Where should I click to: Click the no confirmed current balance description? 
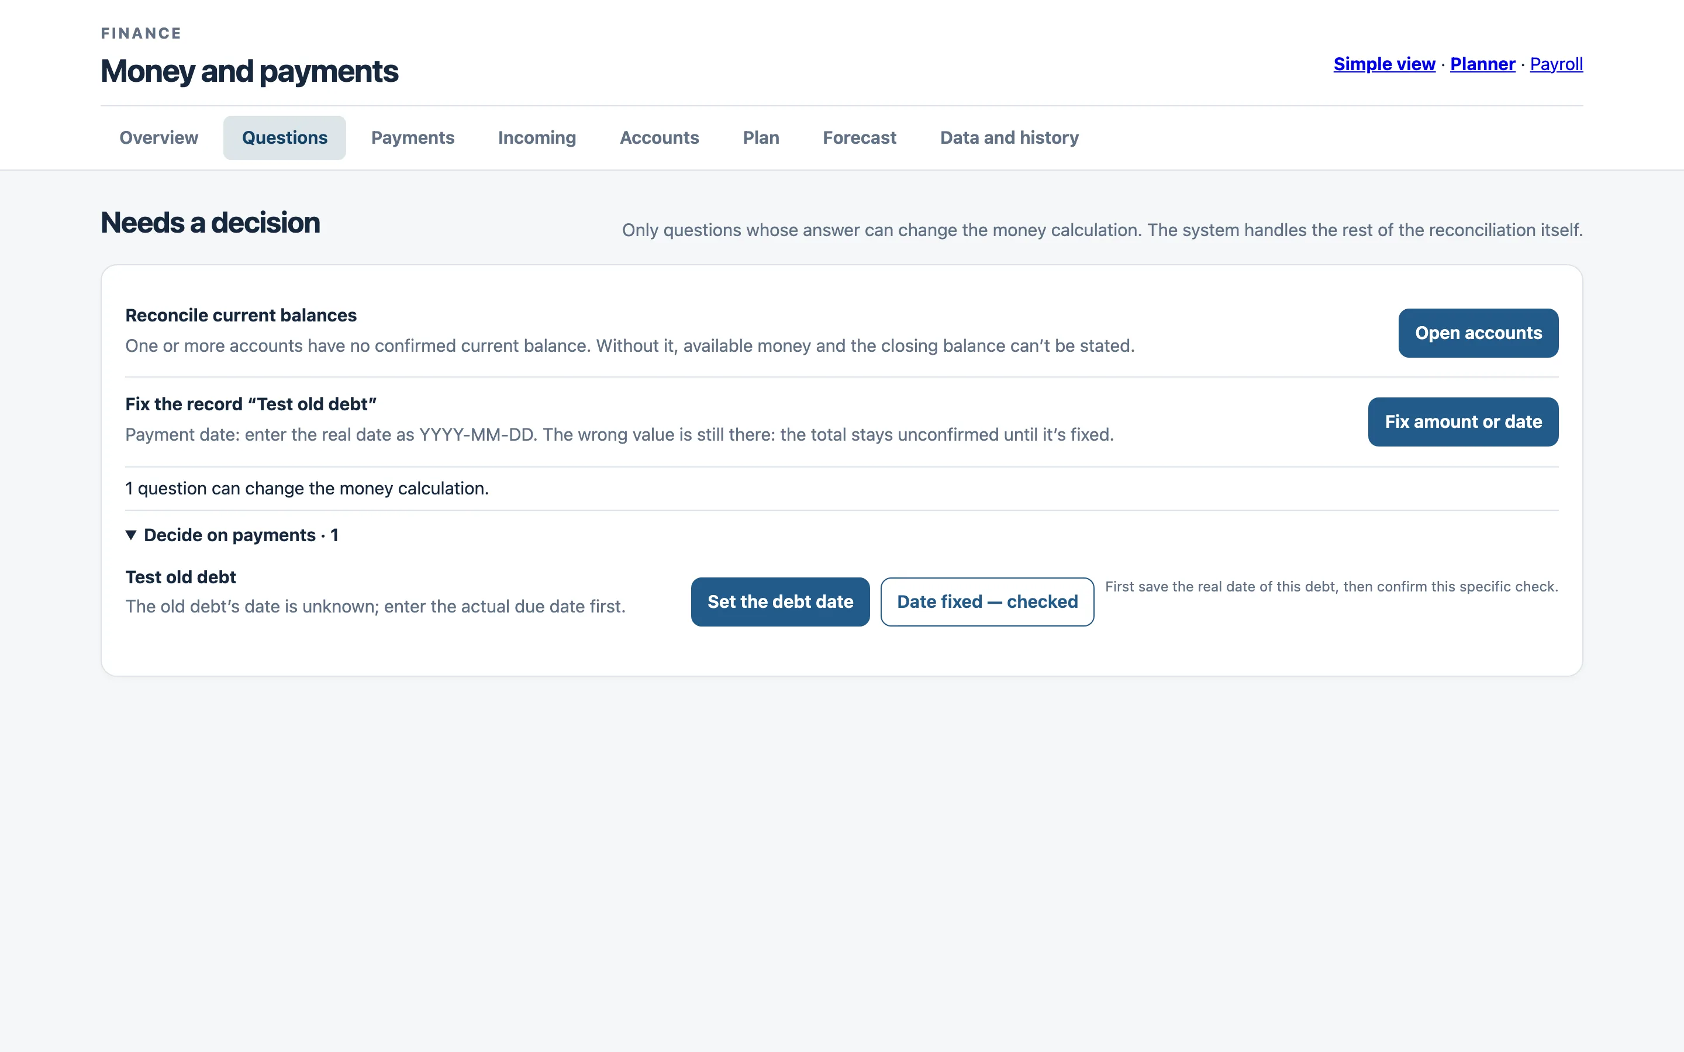pos(630,346)
